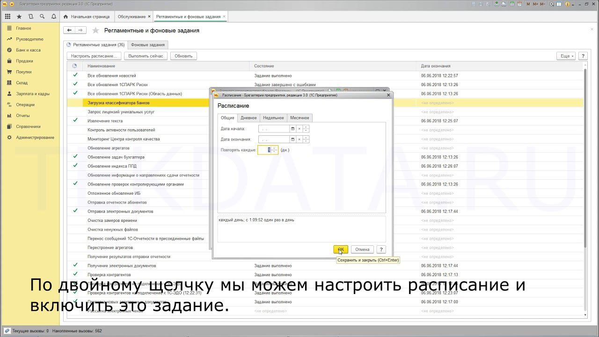Select the Регламентные задания (36) tab
599x337 pixels.
coord(95,45)
